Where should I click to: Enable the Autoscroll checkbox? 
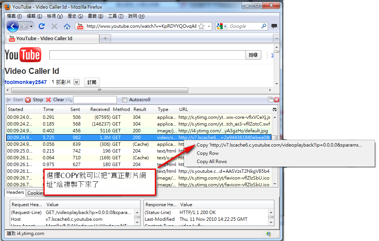(x=124, y=100)
